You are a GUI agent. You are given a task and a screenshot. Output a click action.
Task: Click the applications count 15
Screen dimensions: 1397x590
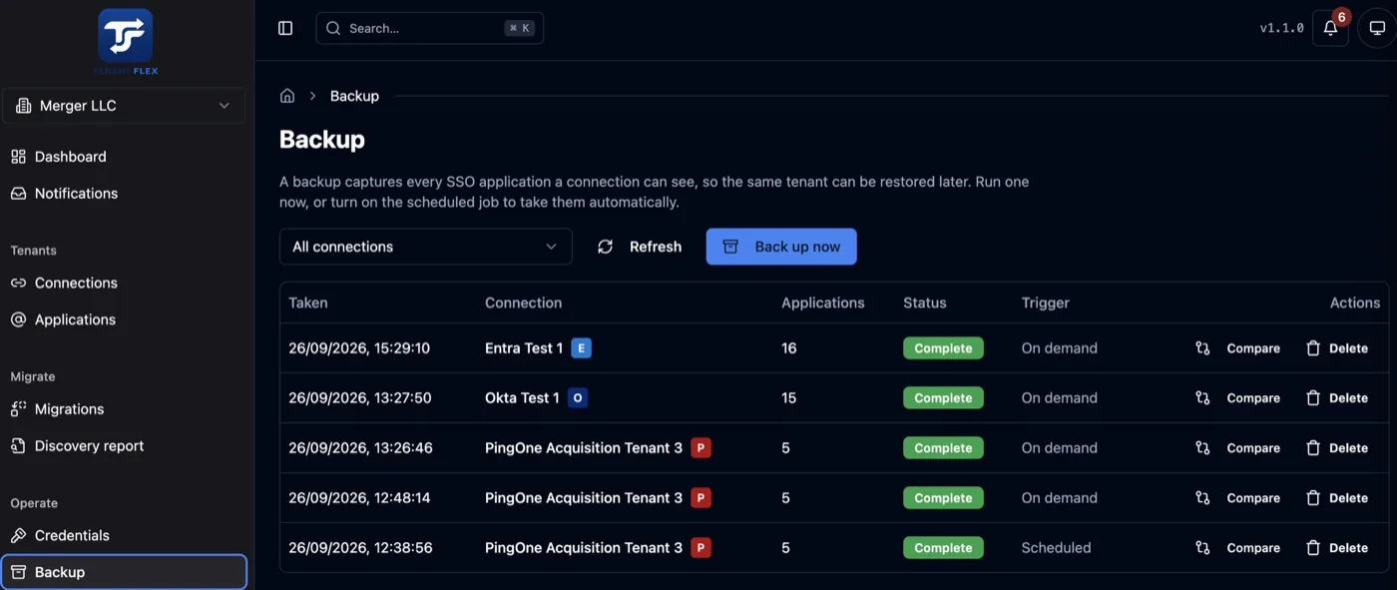click(789, 398)
